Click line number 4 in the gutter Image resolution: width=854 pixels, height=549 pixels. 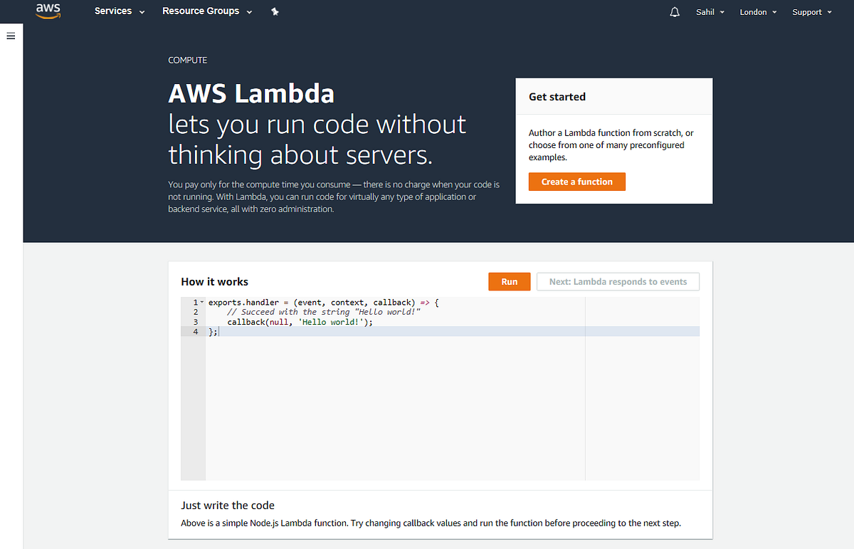click(195, 332)
